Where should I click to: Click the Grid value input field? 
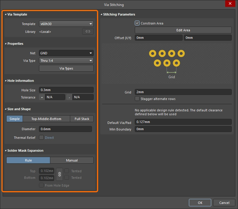click(183, 92)
